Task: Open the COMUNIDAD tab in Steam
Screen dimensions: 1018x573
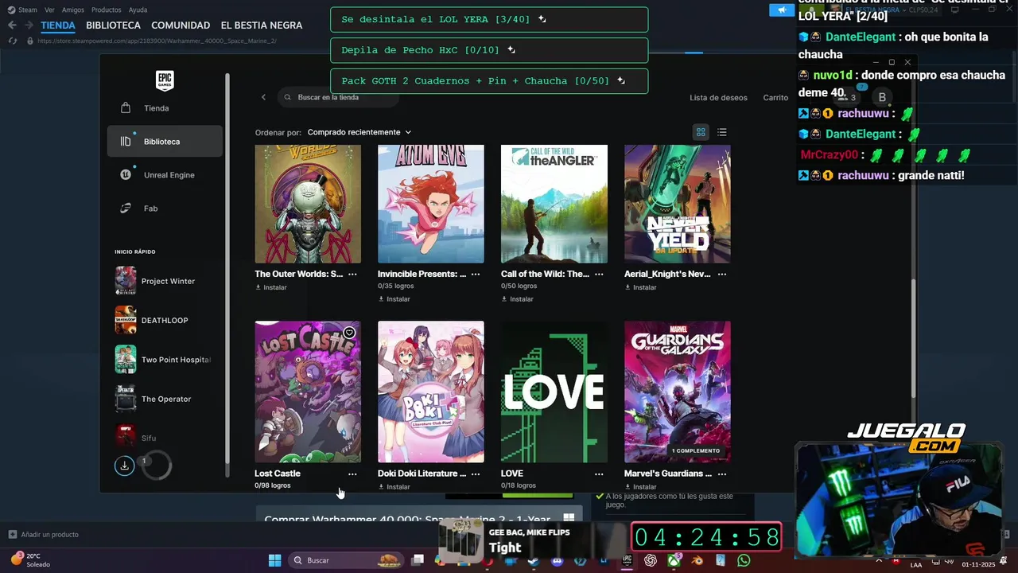Action: (x=181, y=25)
